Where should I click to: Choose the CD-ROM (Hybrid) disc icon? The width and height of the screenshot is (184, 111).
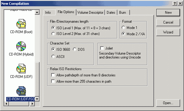21,46
